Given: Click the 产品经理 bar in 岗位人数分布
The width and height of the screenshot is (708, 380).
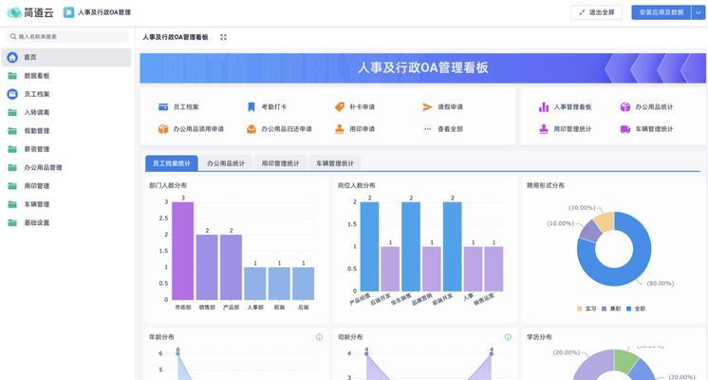Looking at the screenshot, I should tap(369, 246).
